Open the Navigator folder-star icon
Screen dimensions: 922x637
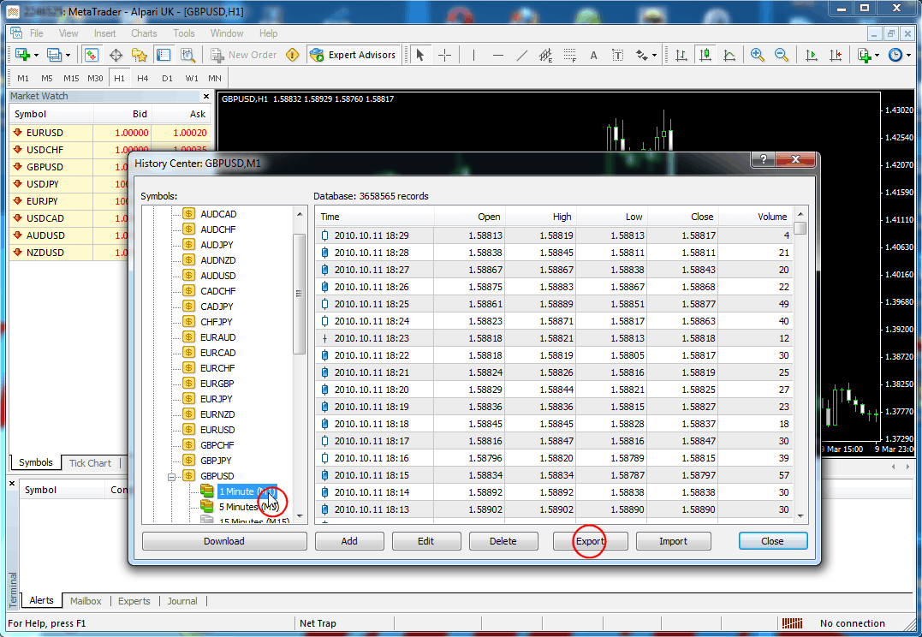coord(140,55)
